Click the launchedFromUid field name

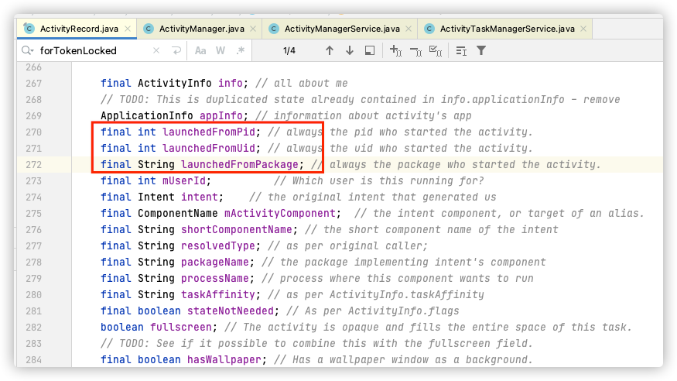[x=209, y=148]
